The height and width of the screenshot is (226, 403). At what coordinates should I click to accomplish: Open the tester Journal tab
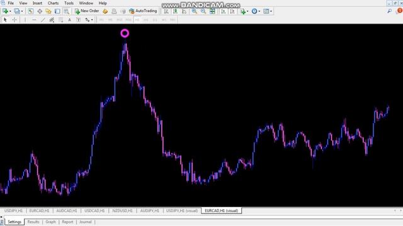click(86, 222)
